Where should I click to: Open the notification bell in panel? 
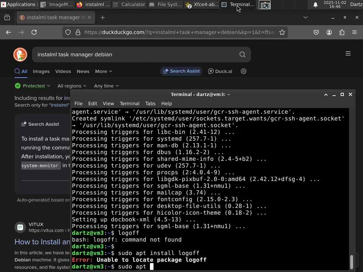(315, 5)
